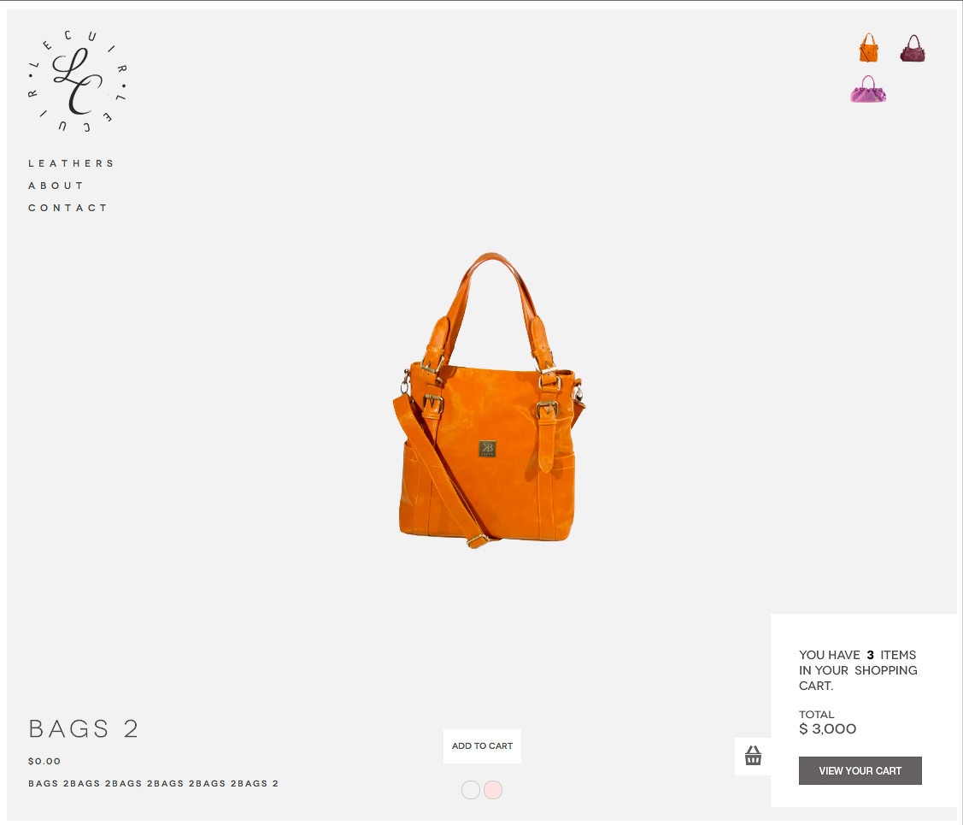Select the maroon bag thumbnail
Viewport: 963px width, 825px height.
913,49
